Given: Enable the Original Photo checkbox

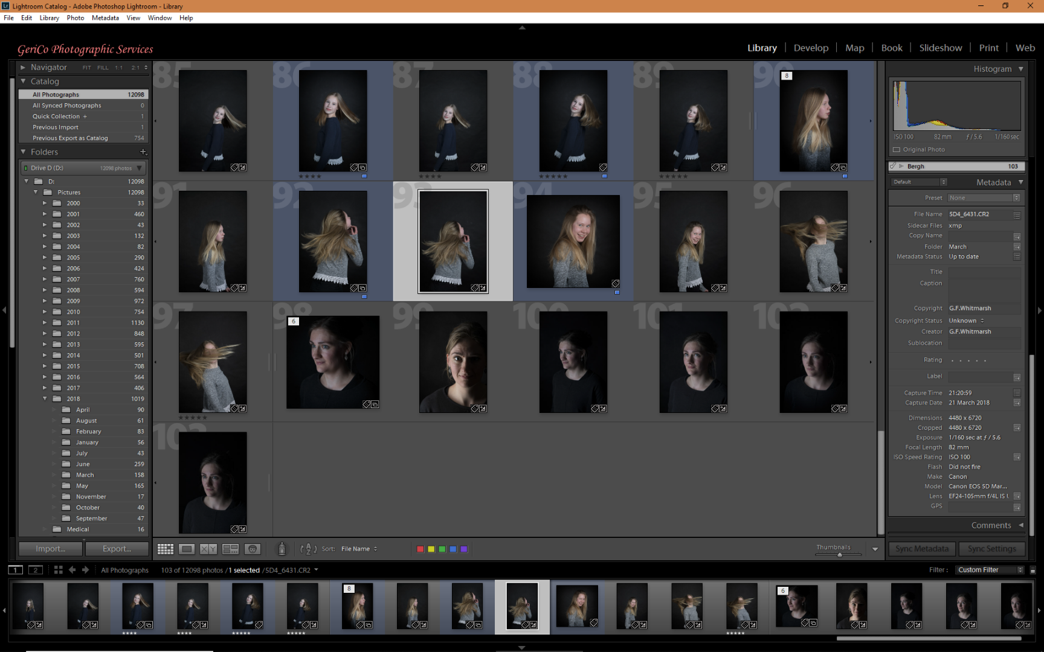Looking at the screenshot, I should [897, 150].
